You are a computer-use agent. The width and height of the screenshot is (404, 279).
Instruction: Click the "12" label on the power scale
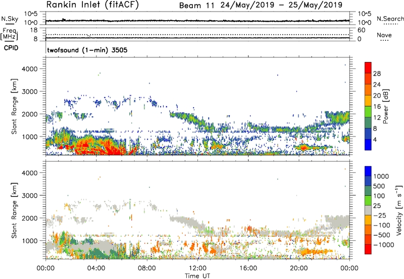(x=377, y=118)
